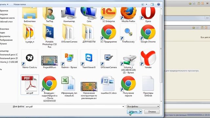Open Локальный диск (C in navigation pane
The width and height of the screenshot is (210, 118).
point(9,55)
